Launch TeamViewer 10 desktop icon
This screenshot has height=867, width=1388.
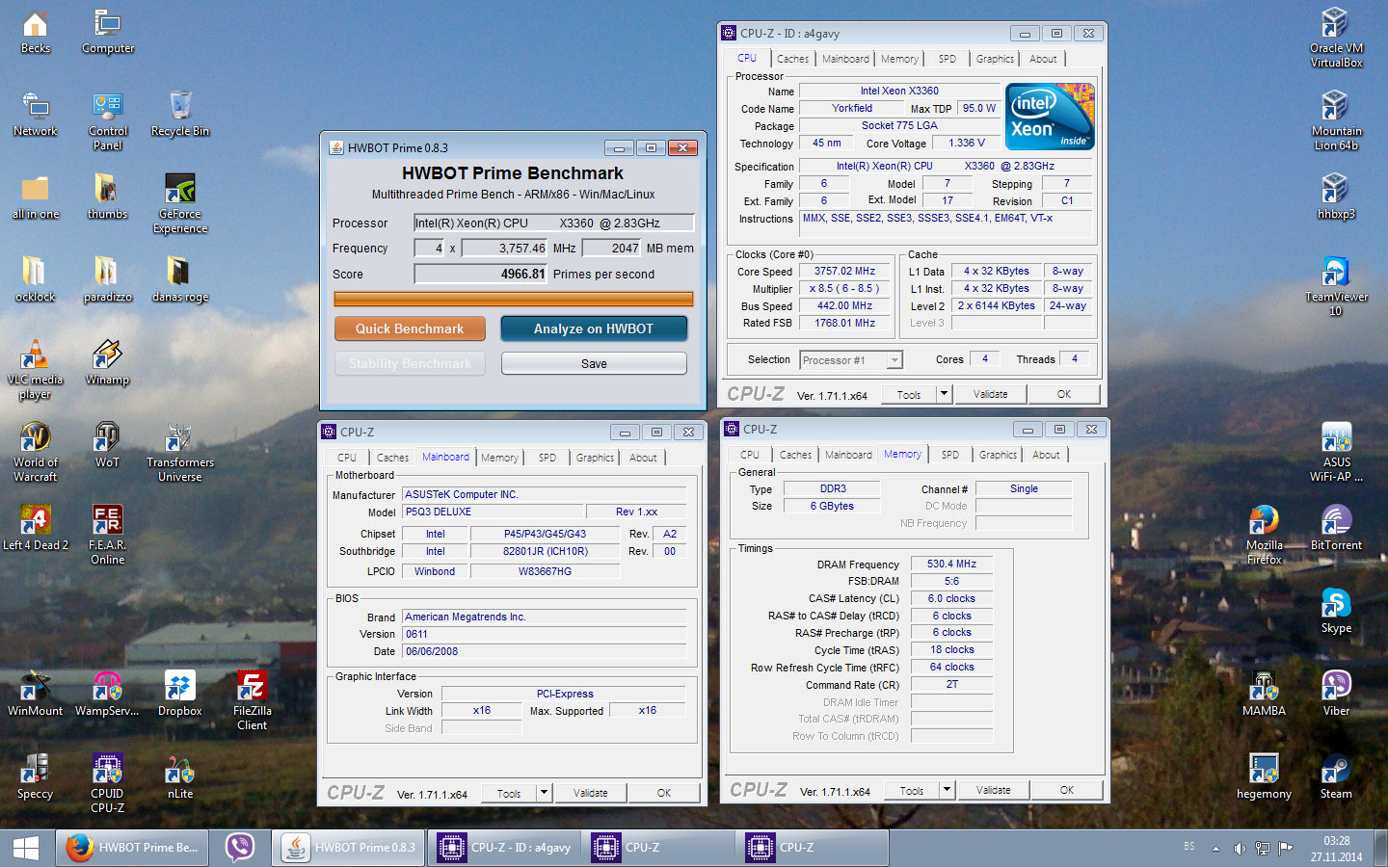click(1336, 287)
